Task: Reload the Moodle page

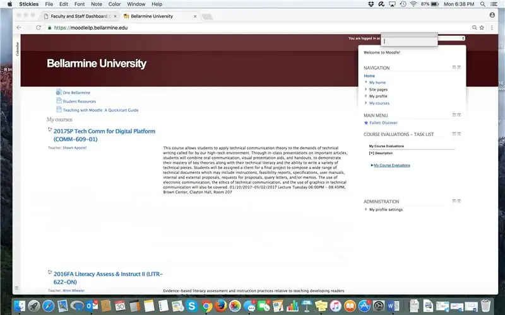Action: (39, 28)
